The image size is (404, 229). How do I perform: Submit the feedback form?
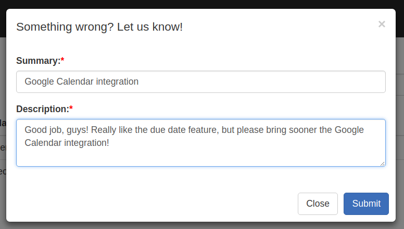coord(366,204)
